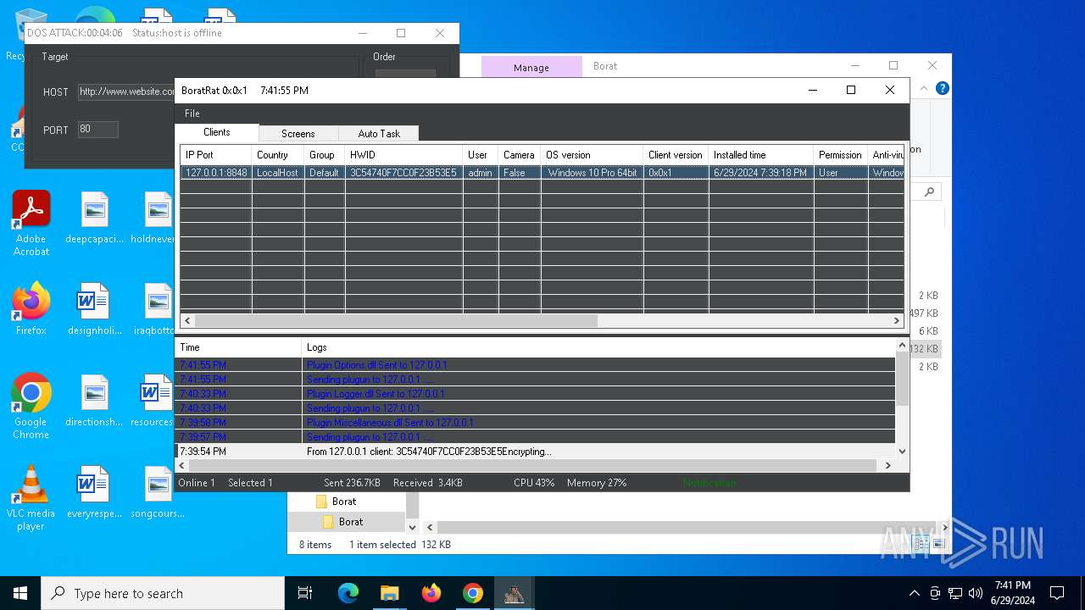This screenshot has width=1085, height=610.
Task: Open the everyrespe Word document on desktop
Action: (x=95, y=492)
